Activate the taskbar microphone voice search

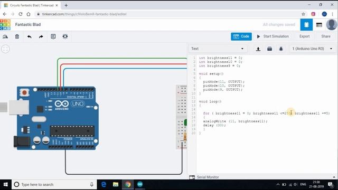click(x=91, y=185)
